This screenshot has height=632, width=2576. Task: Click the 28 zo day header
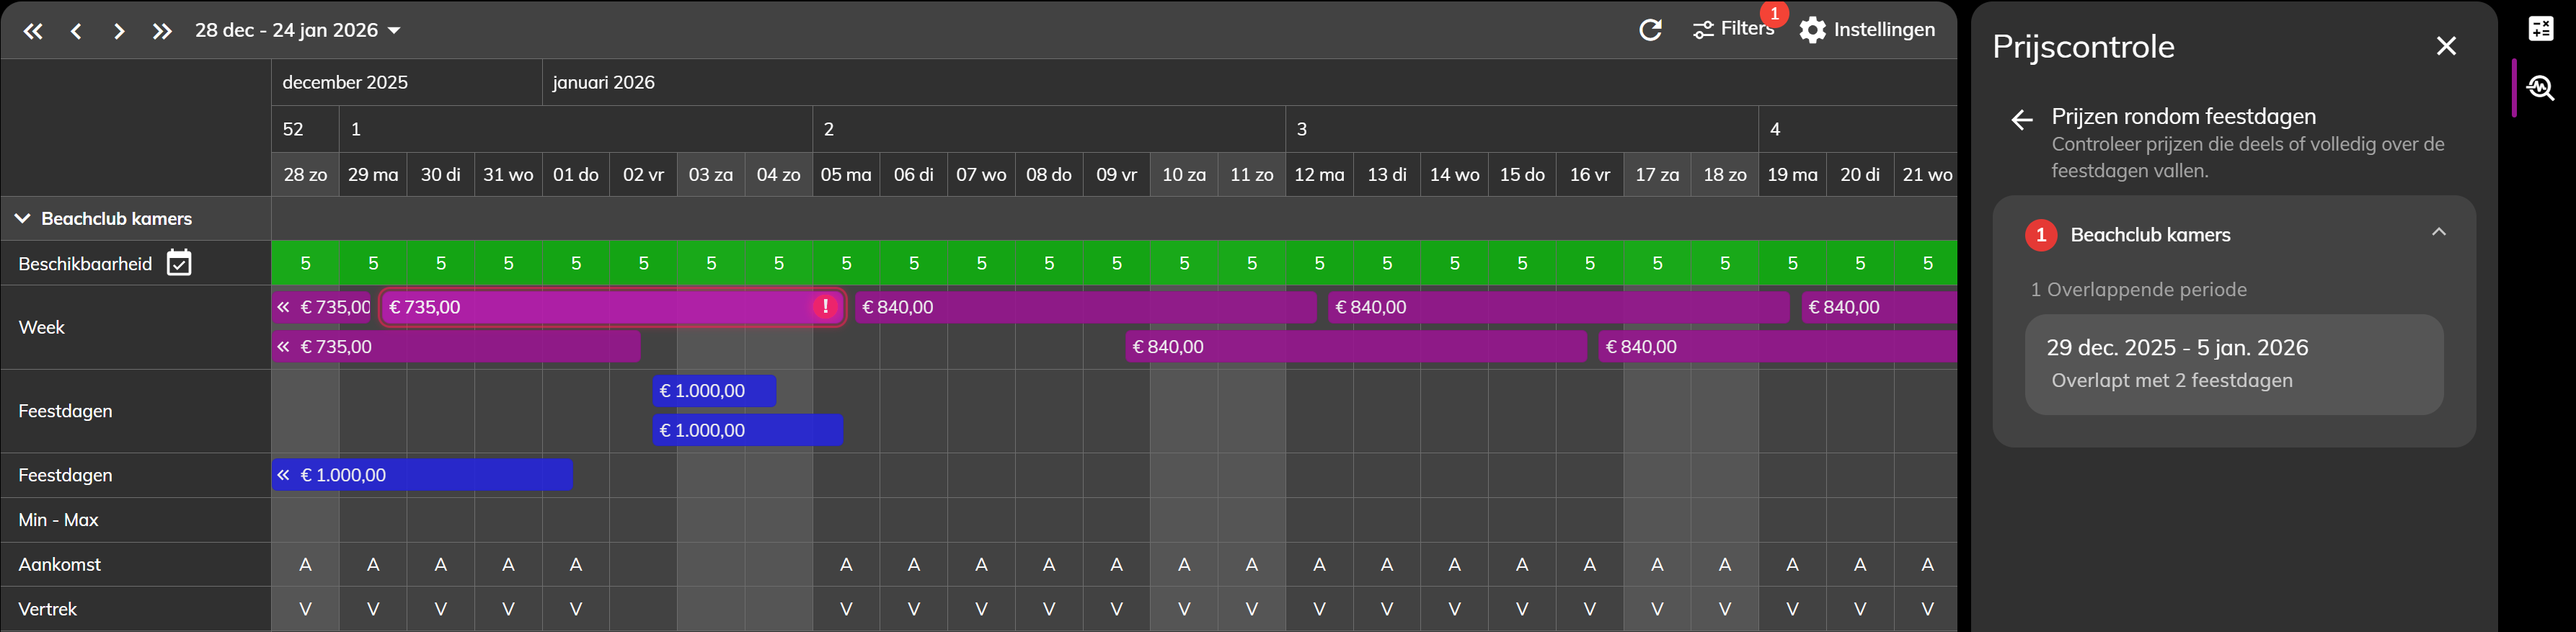[305, 175]
